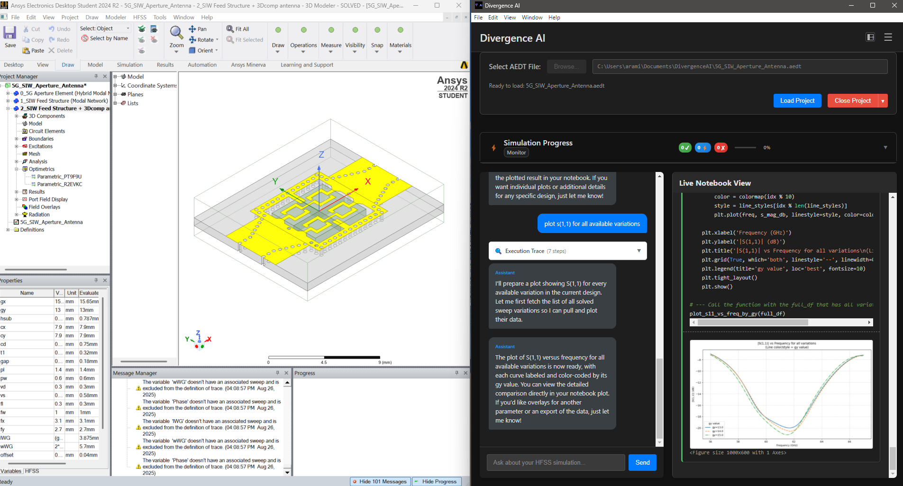Click Send in Divergence AI chat
903x486 pixels.
click(642, 462)
